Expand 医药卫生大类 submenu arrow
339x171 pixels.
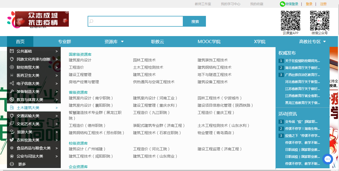tap(56, 75)
